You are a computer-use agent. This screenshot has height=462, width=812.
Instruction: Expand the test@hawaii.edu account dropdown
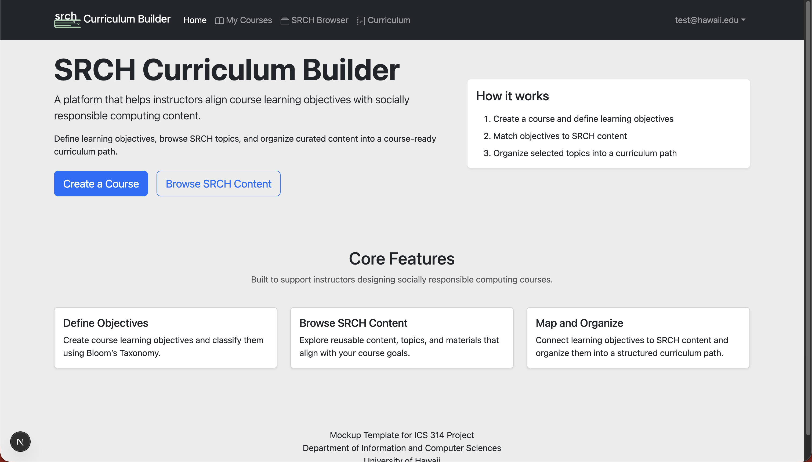706,20
